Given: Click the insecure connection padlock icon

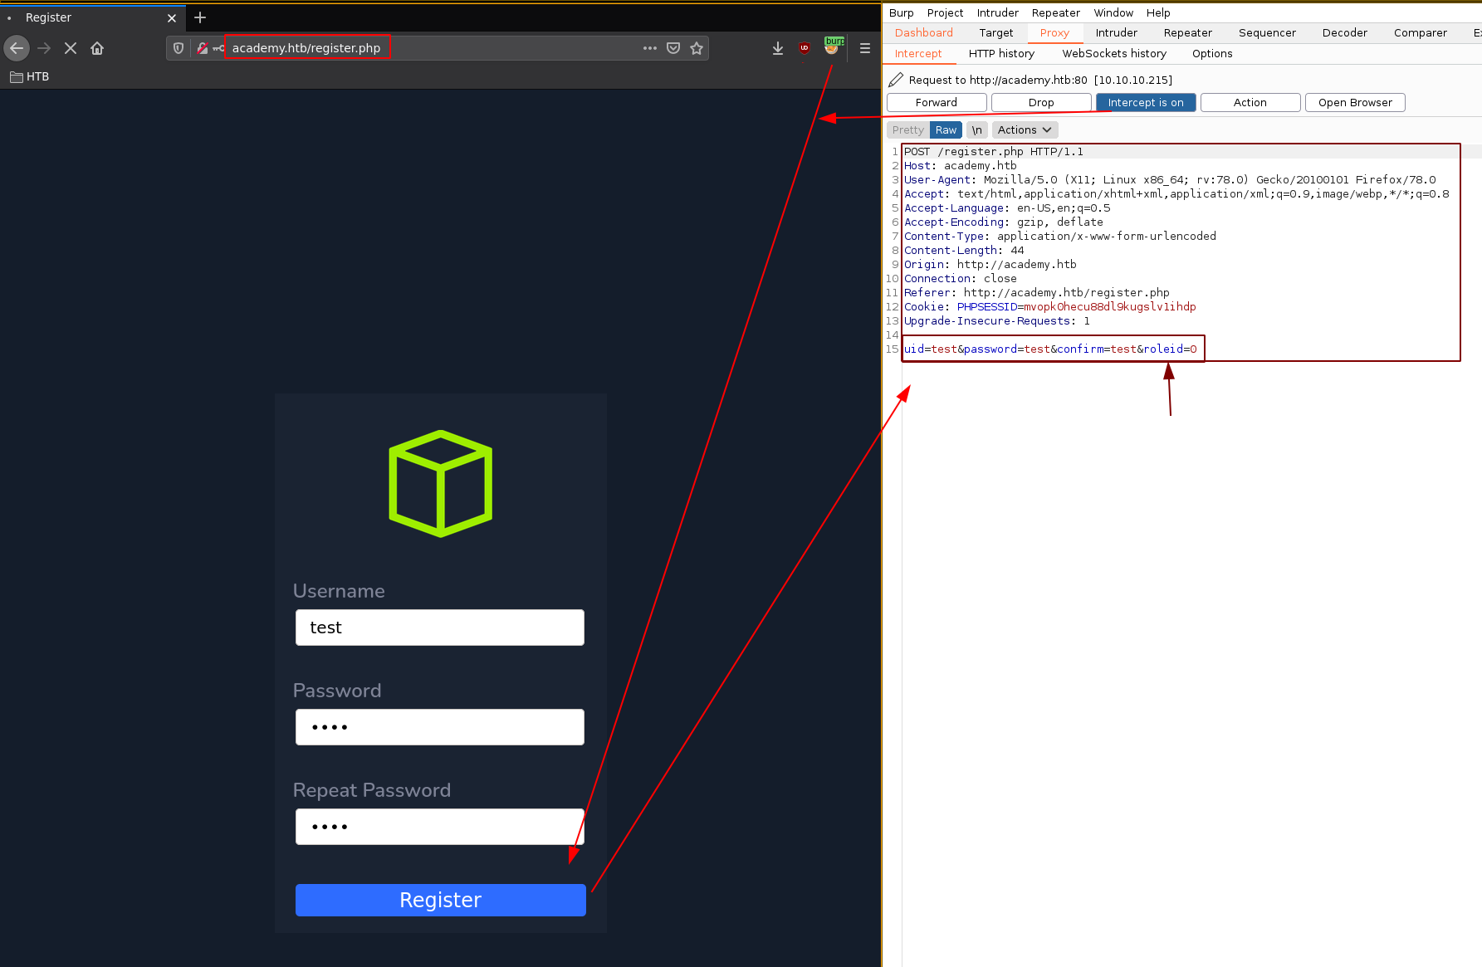Looking at the screenshot, I should [x=202, y=48].
